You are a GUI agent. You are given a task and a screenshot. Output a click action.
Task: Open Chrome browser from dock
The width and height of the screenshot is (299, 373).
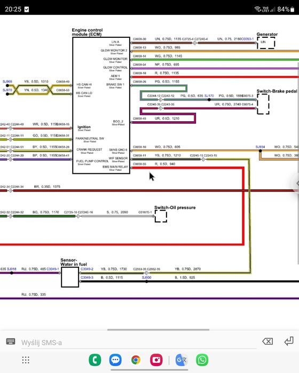point(136,360)
